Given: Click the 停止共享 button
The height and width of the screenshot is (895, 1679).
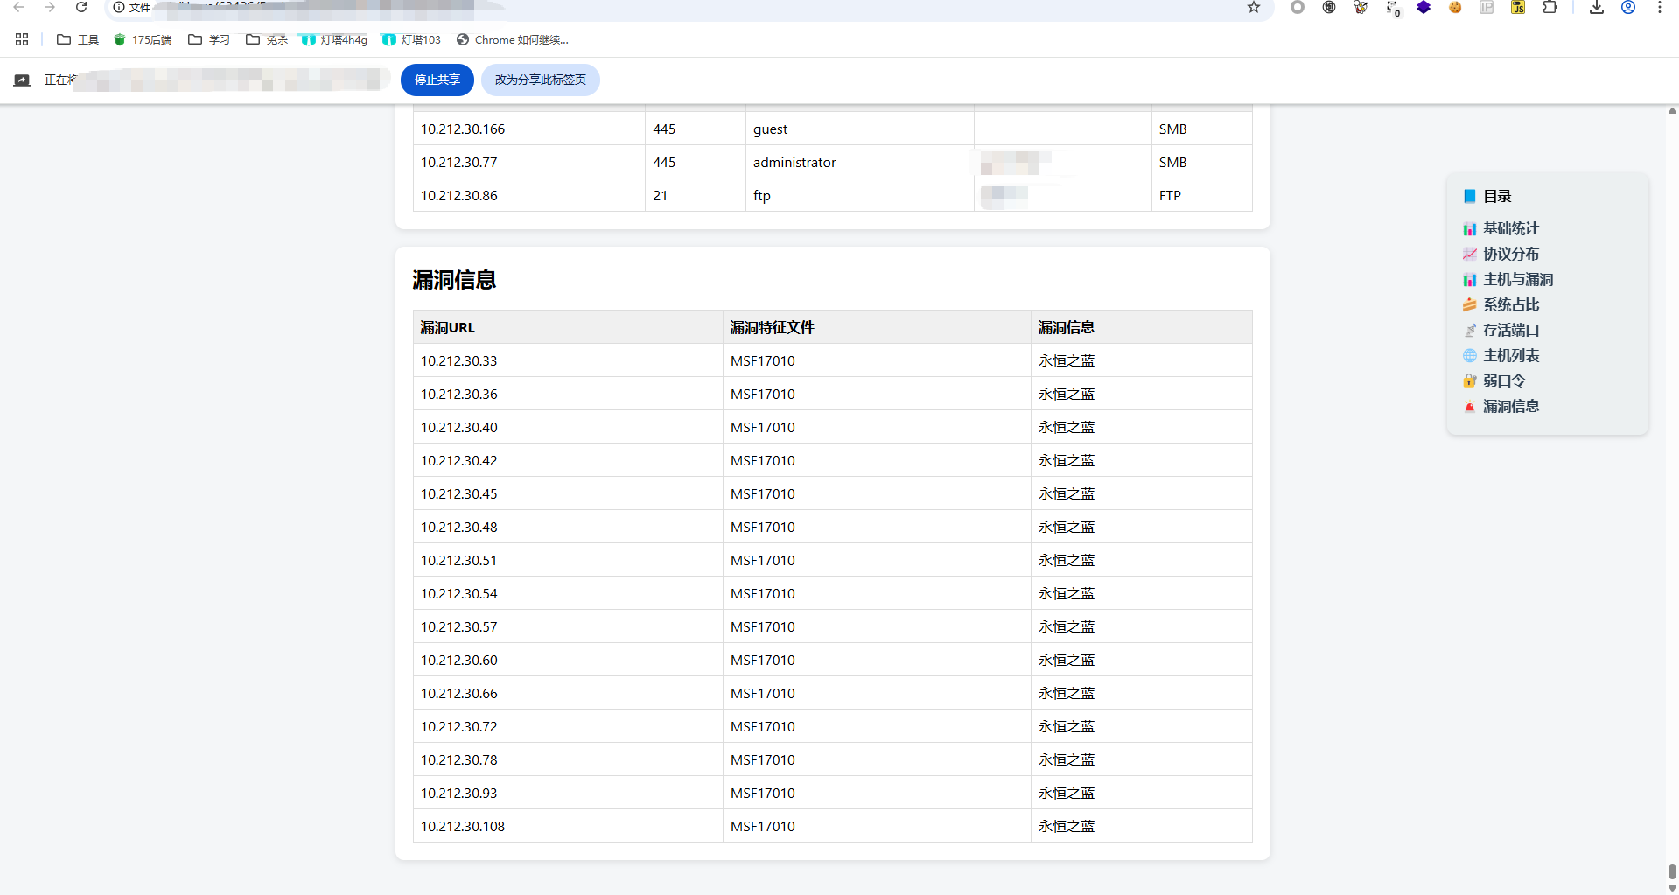Looking at the screenshot, I should click(437, 80).
